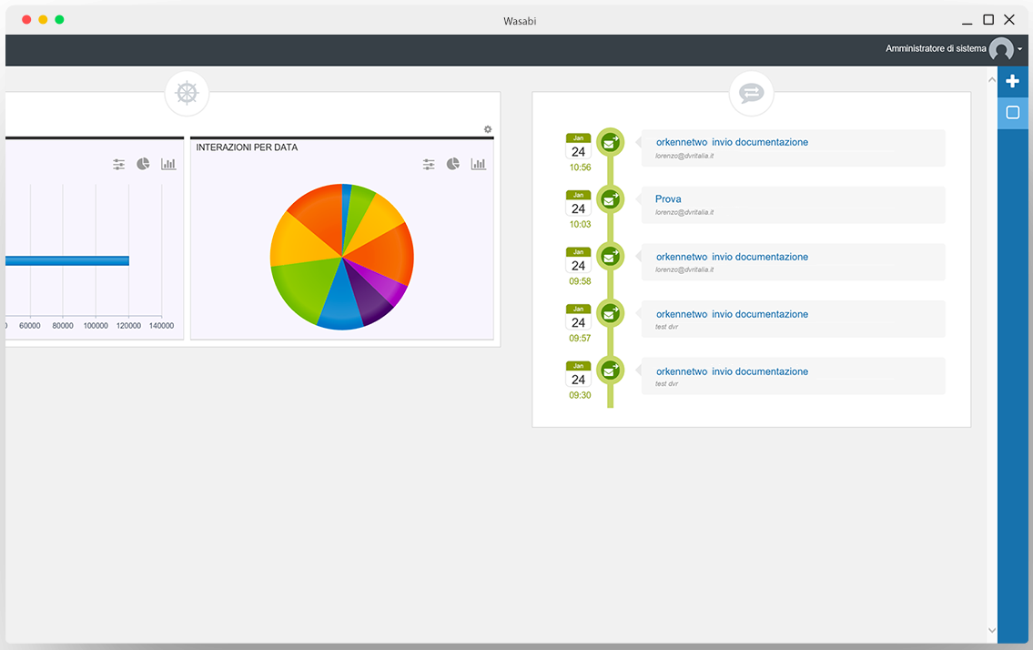
Task: Click the square icon in blue sidebar
Action: click(1013, 113)
